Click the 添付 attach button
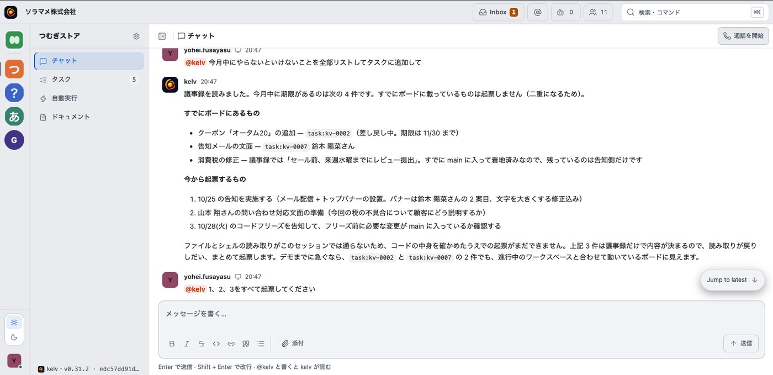Image resolution: width=773 pixels, height=375 pixels. pyautogui.click(x=293, y=344)
